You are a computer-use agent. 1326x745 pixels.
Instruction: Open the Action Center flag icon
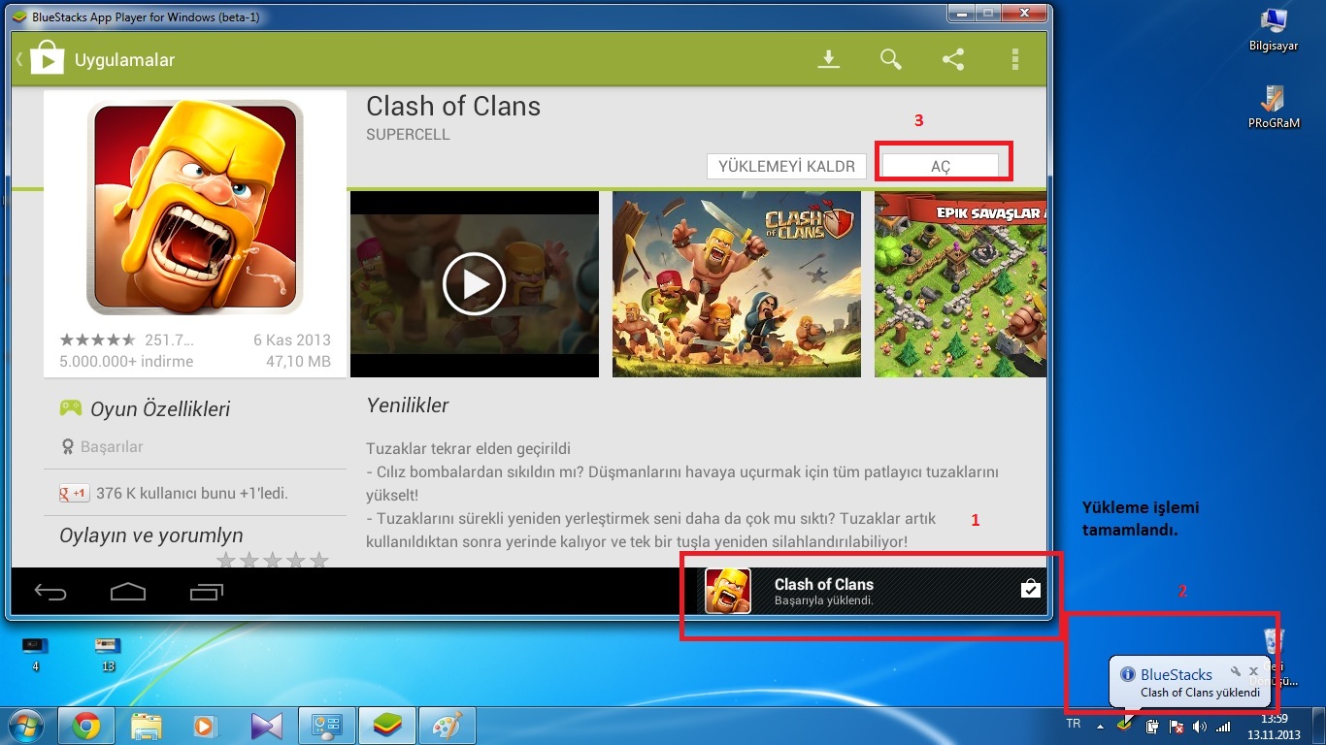[1177, 726]
